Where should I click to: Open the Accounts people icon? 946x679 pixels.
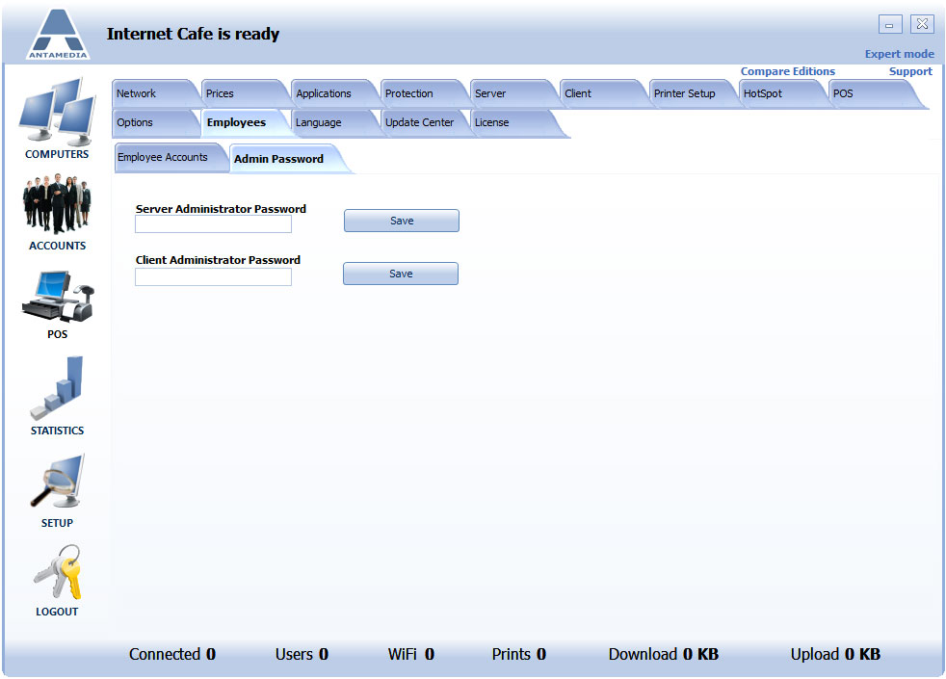click(x=57, y=204)
